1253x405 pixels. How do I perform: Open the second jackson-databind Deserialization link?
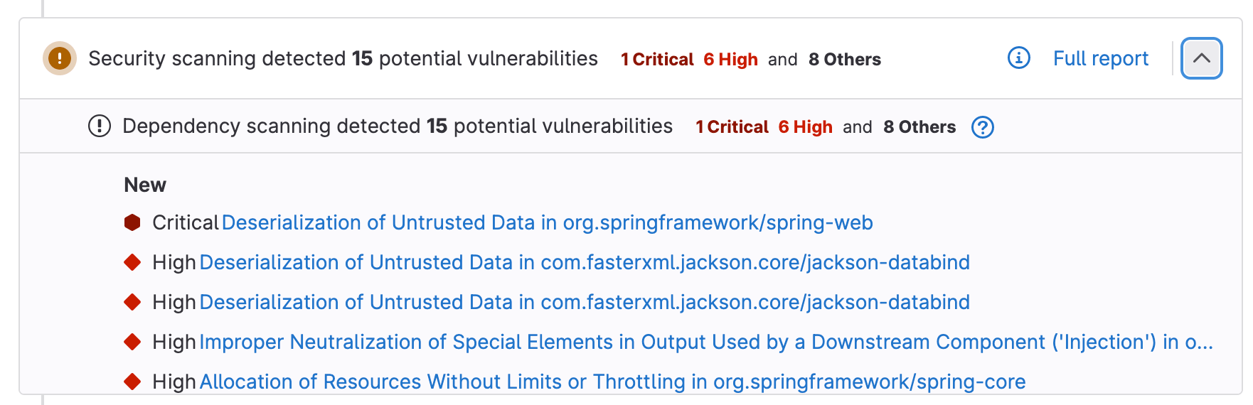(x=584, y=303)
